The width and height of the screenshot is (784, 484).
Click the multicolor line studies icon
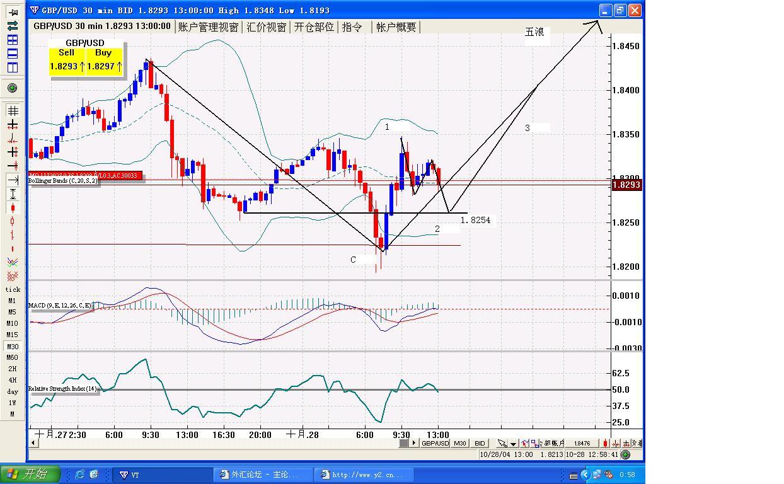click(12, 262)
